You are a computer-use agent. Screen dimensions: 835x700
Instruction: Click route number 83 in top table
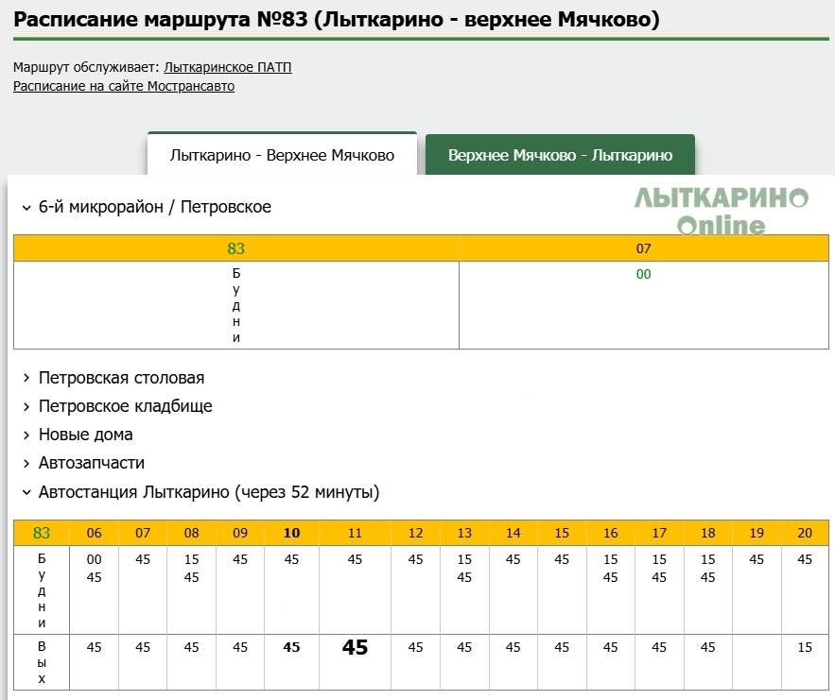(235, 248)
